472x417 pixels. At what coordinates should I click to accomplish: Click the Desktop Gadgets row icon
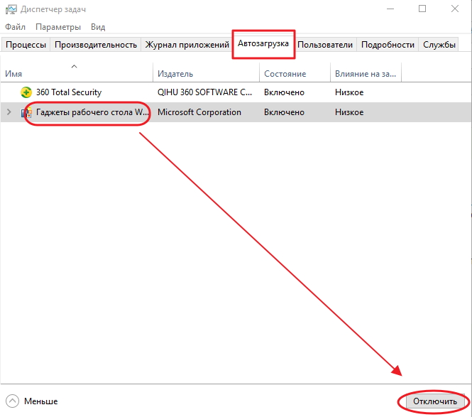click(26, 112)
